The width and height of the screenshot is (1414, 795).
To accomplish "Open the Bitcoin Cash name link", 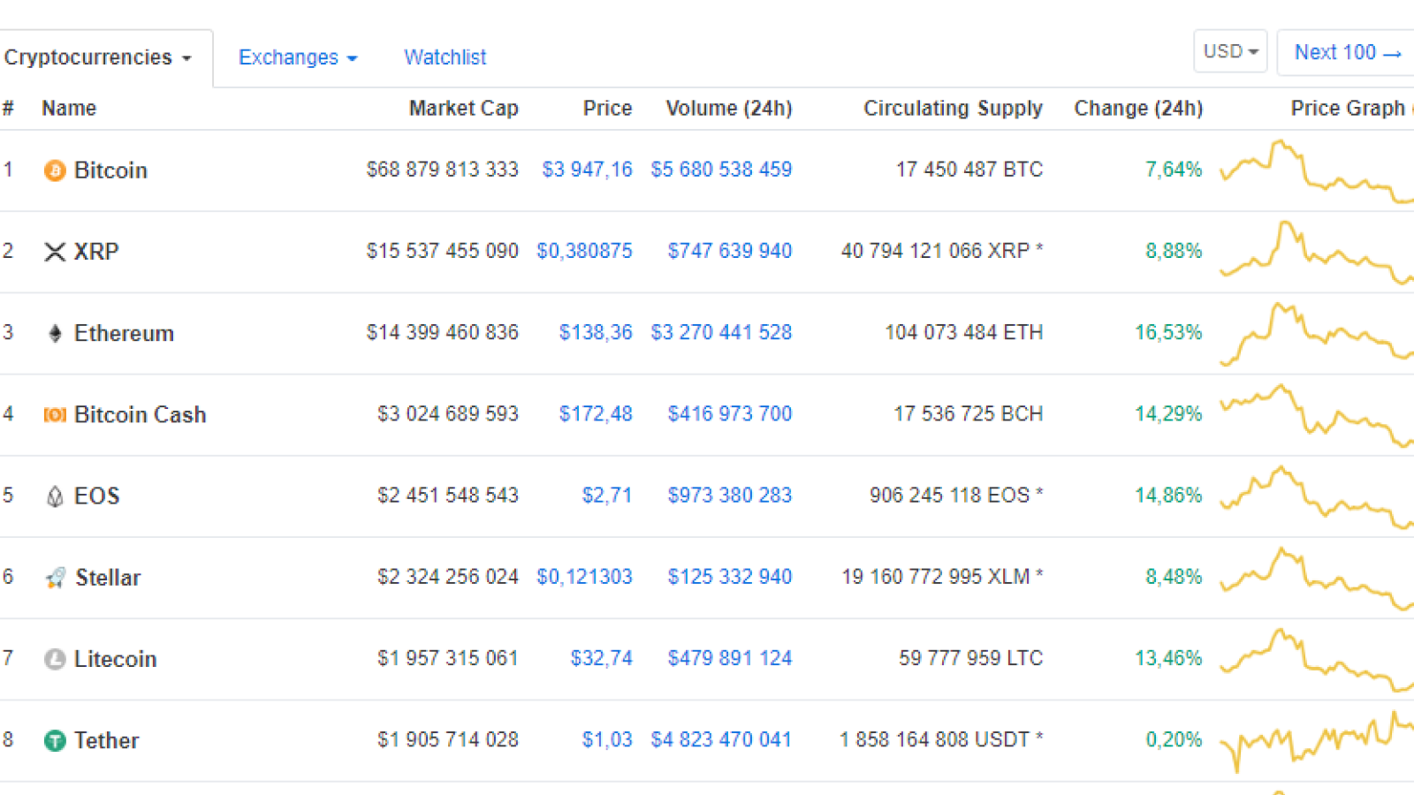I will tap(140, 414).
